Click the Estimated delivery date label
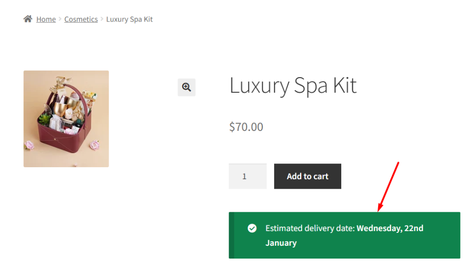The width and height of the screenshot is (471, 271). [310, 228]
